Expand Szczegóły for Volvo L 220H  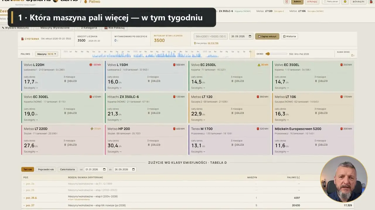click(x=31, y=88)
